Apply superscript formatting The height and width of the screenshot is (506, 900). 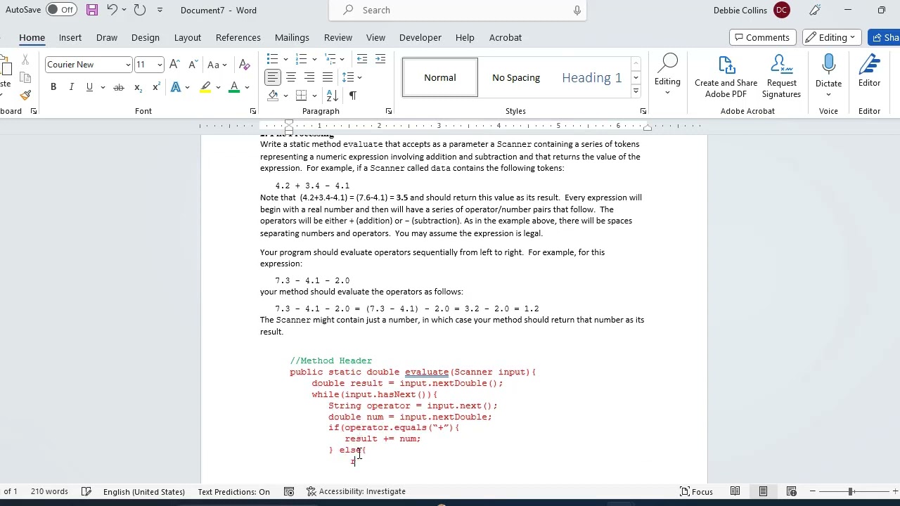point(155,87)
